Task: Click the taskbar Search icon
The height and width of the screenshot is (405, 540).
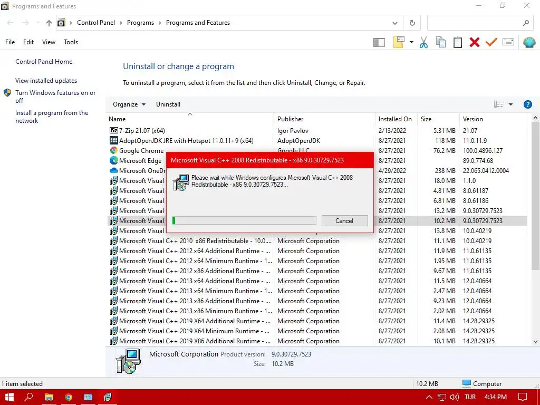Action: (29, 397)
